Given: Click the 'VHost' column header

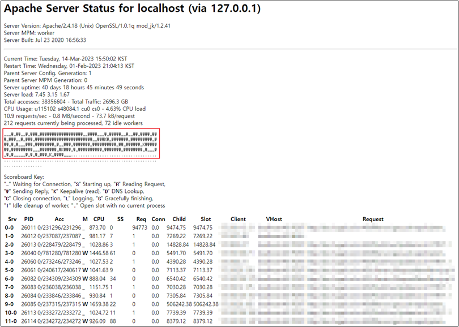Looking at the screenshot, I should pyautogui.click(x=274, y=219).
